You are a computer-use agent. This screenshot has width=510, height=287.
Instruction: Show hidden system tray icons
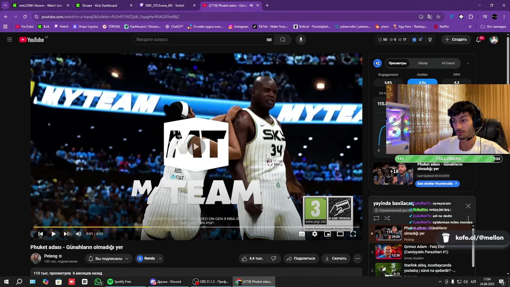(440, 282)
